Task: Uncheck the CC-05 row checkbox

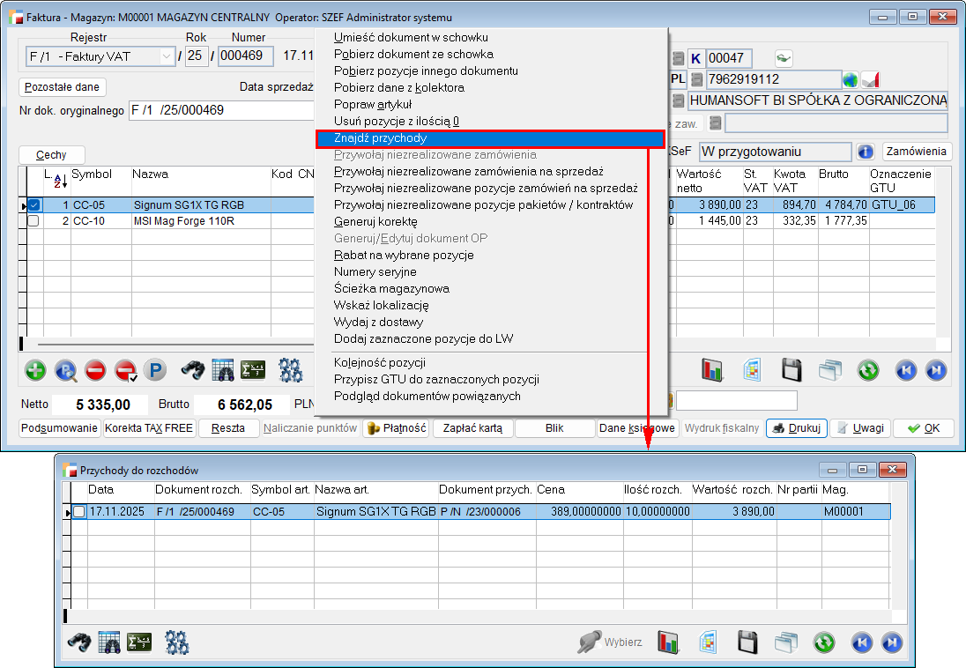Action: click(33, 205)
